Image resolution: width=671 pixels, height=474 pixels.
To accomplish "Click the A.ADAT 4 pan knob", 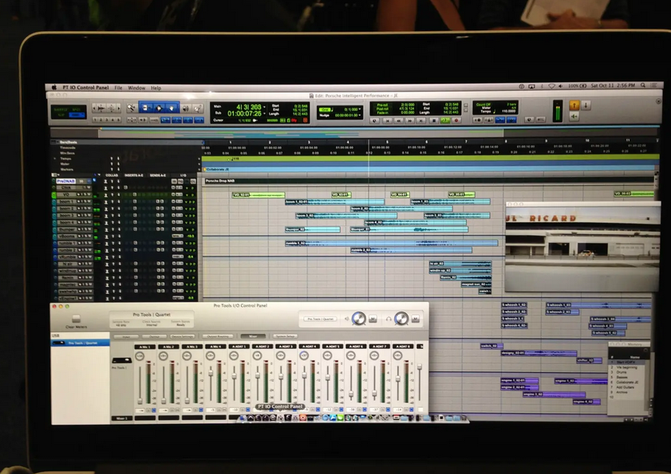I will pos(304,355).
